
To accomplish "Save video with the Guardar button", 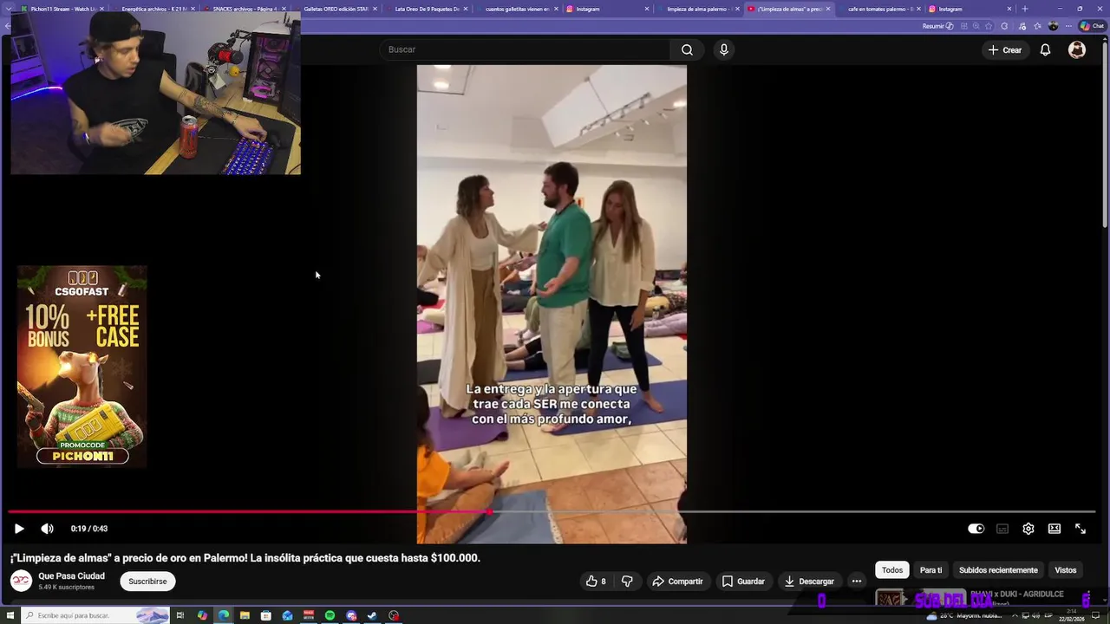I will tap(743, 582).
